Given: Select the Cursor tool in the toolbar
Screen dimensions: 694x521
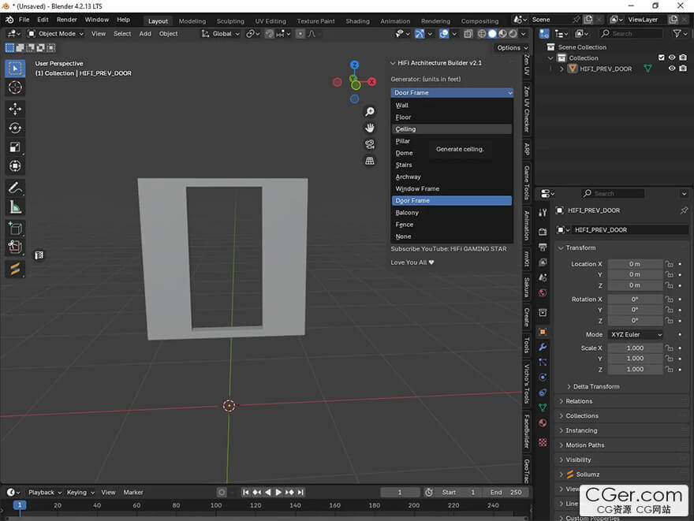Looking at the screenshot, I should coord(15,87).
